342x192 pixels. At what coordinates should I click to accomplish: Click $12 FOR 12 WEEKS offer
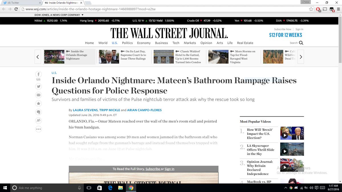(x=286, y=35)
